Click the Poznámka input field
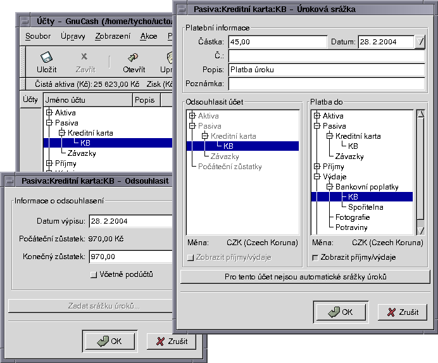 tap(327, 84)
